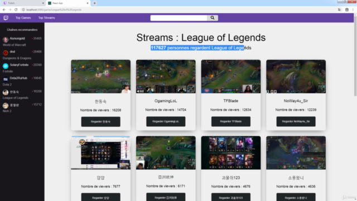Open OgamingLoL stream thumbnail
The image size is (357, 201).
click(x=166, y=76)
